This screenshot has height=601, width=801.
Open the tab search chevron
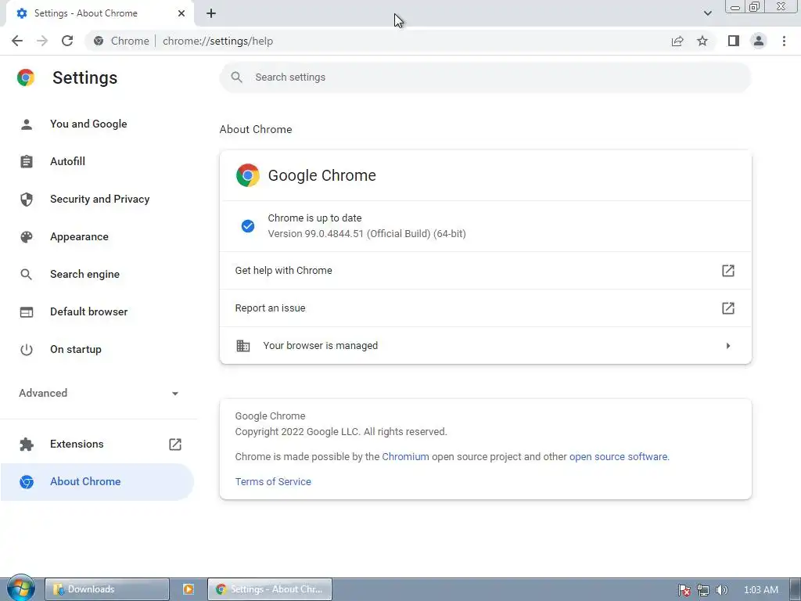(707, 13)
